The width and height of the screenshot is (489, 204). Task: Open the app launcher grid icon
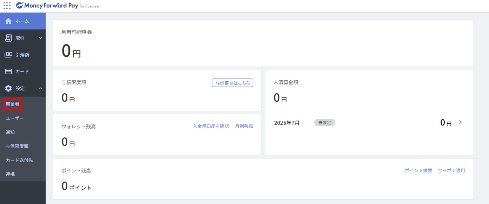7,6
